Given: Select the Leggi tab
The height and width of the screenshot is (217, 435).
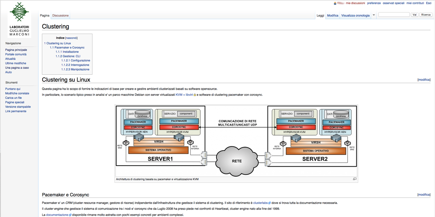Looking at the screenshot, I should point(320,16).
